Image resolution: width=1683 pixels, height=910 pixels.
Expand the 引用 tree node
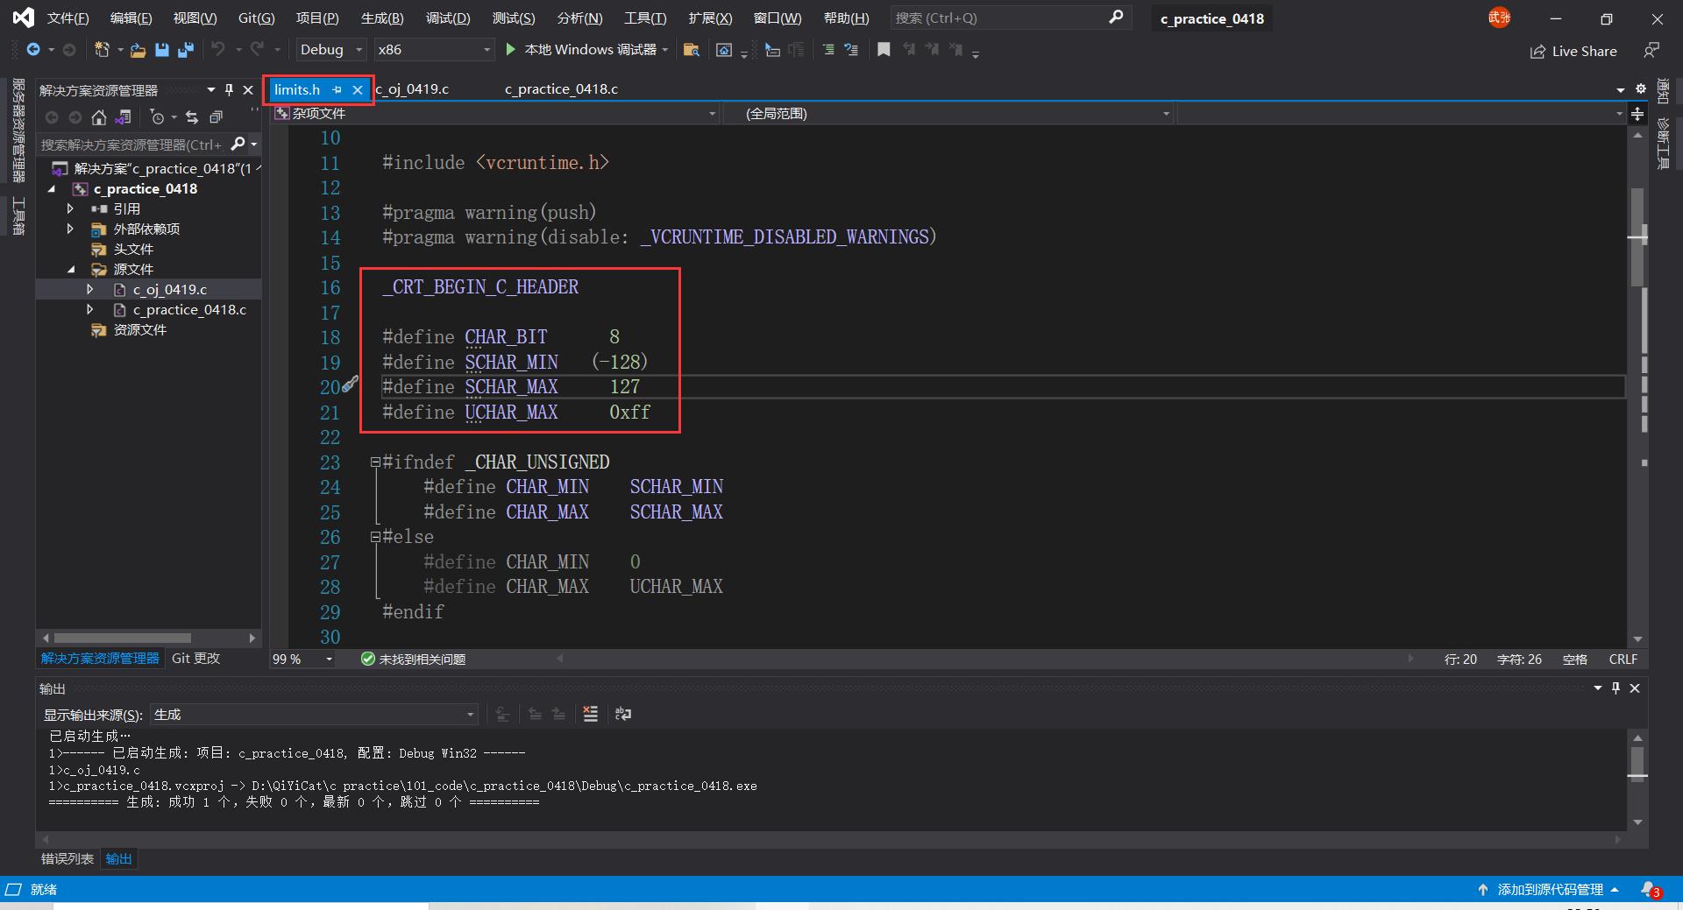70,208
